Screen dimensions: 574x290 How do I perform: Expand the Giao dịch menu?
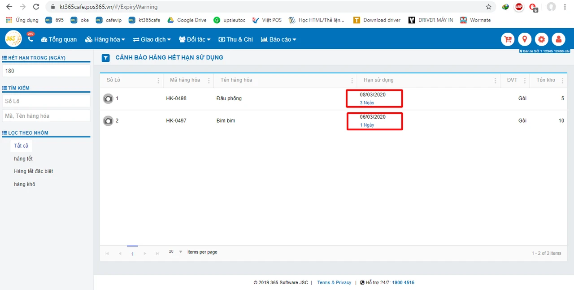152,39
